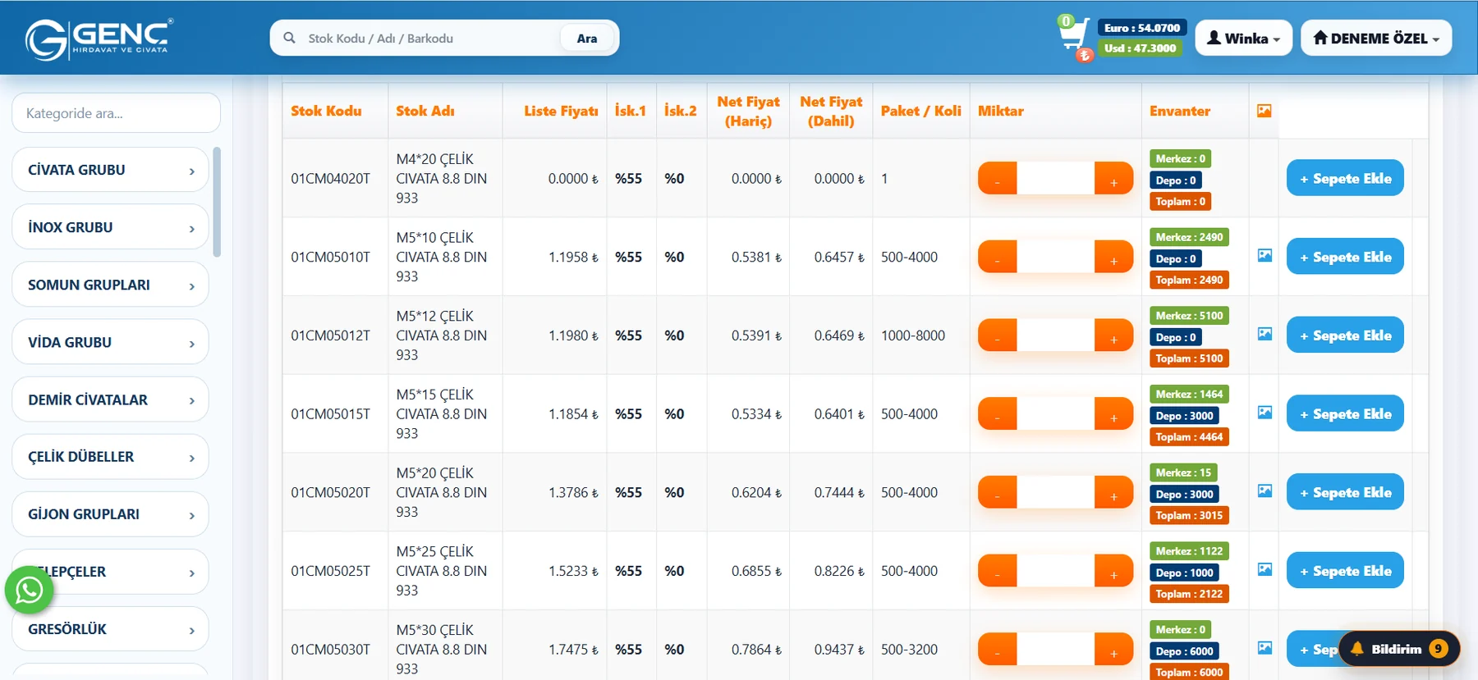Image resolution: width=1478 pixels, height=680 pixels.
Task: View image icon for M5*10 row
Action: [1265, 256]
